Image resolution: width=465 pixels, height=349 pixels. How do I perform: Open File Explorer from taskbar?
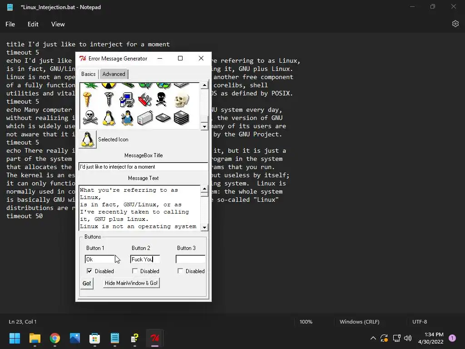pyautogui.click(x=35, y=338)
